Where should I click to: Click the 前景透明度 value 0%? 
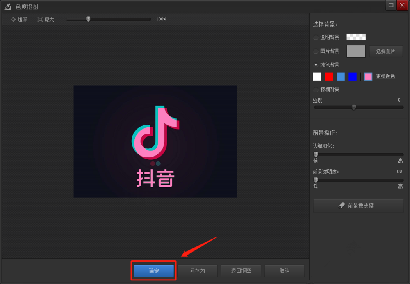click(x=399, y=172)
